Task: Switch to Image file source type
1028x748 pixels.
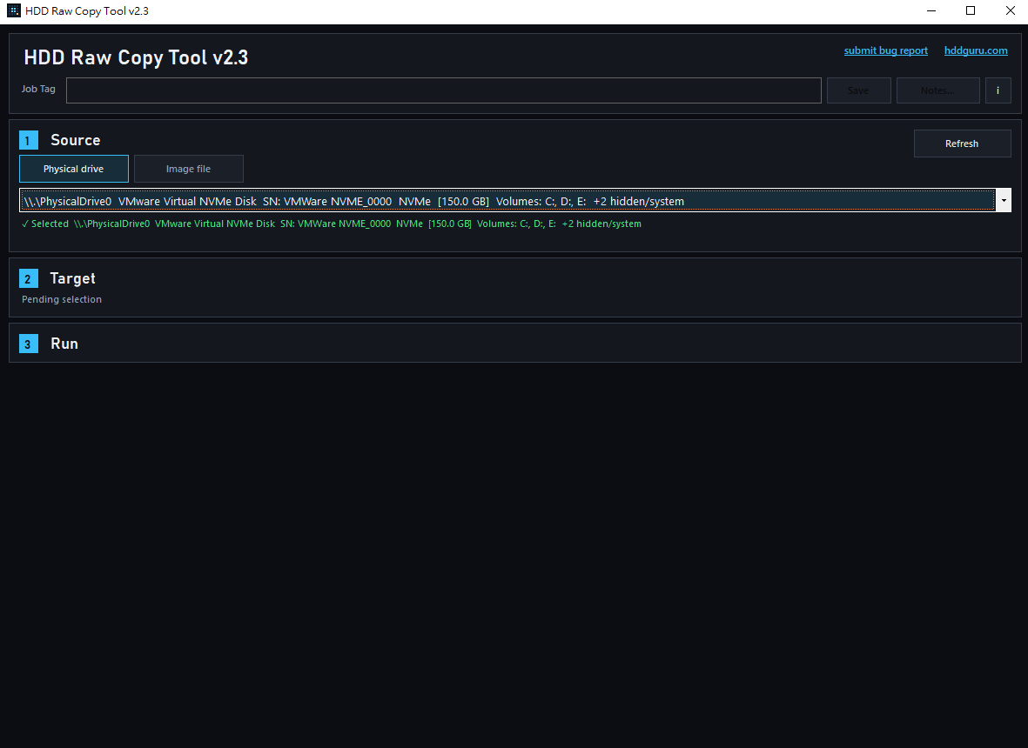Action: pos(189,169)
